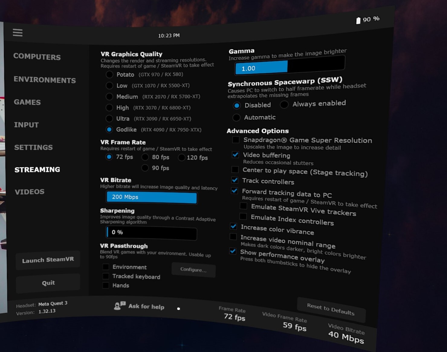Enable Environment passthrough checkbox
Screen dimensions: 447x352
[106, 267]
